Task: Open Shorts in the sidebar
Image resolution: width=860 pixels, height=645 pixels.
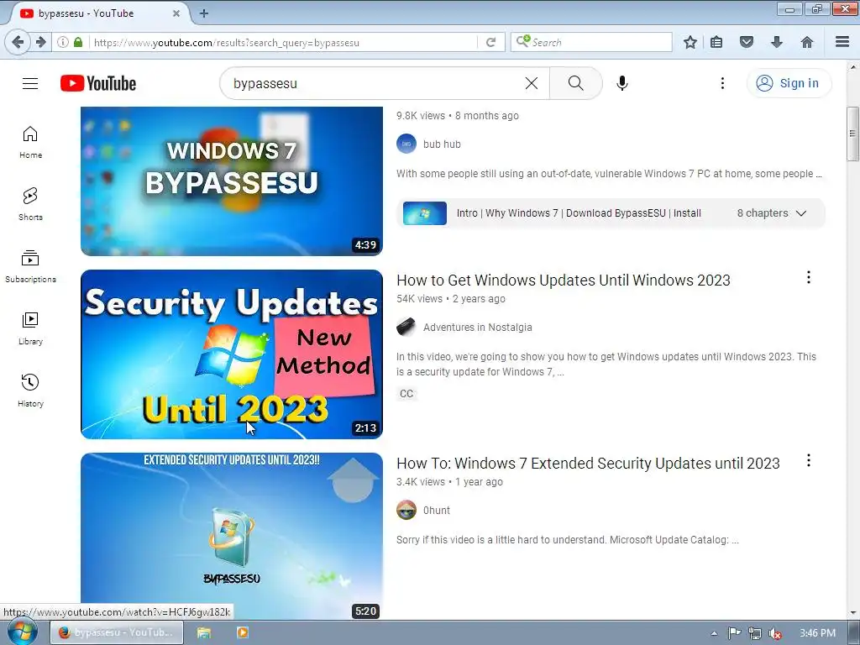Action: click(30, 204)
